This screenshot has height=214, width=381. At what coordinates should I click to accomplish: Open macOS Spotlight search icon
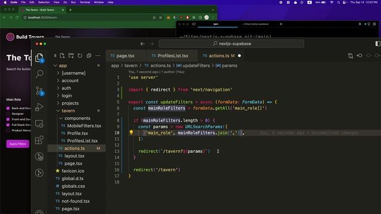339,2
